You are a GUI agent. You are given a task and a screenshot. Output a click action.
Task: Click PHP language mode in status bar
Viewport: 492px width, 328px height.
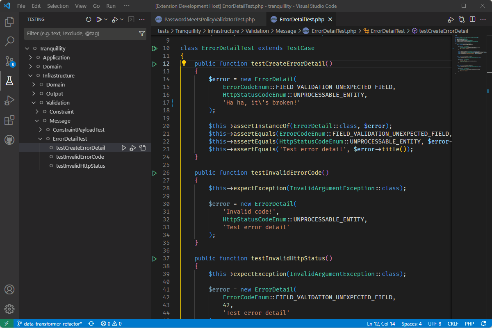coord(469,323)
